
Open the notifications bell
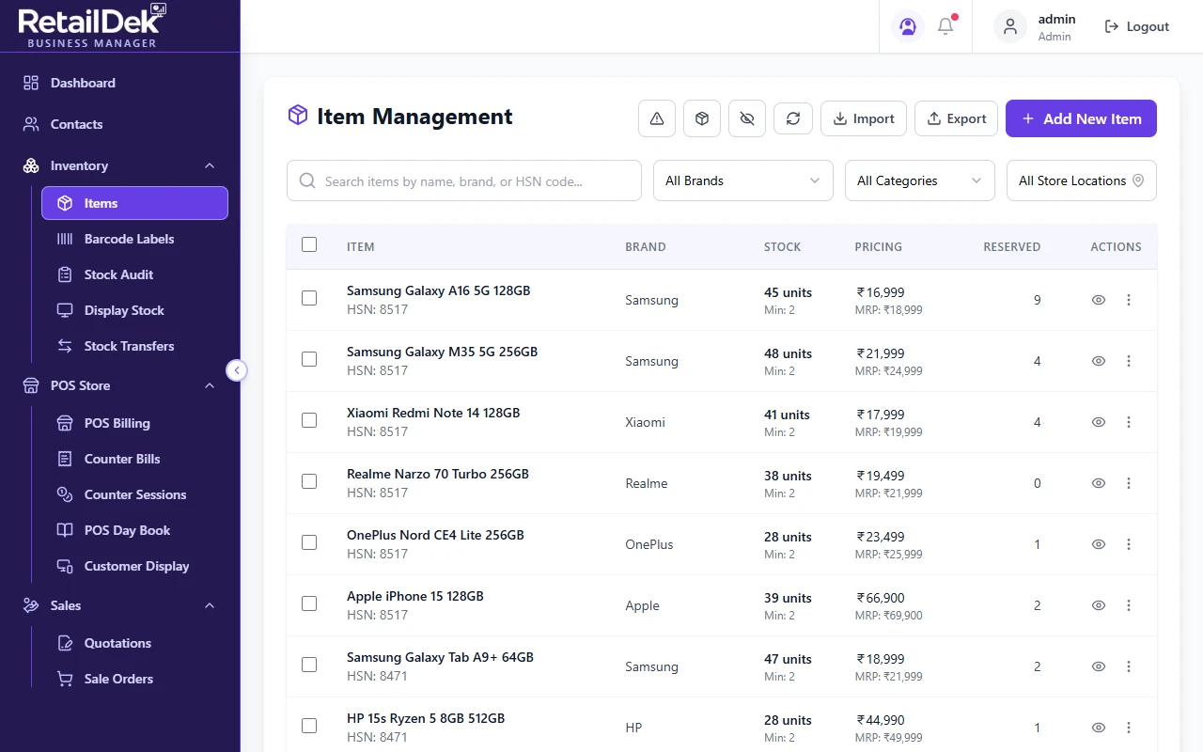tap(945, 26)
